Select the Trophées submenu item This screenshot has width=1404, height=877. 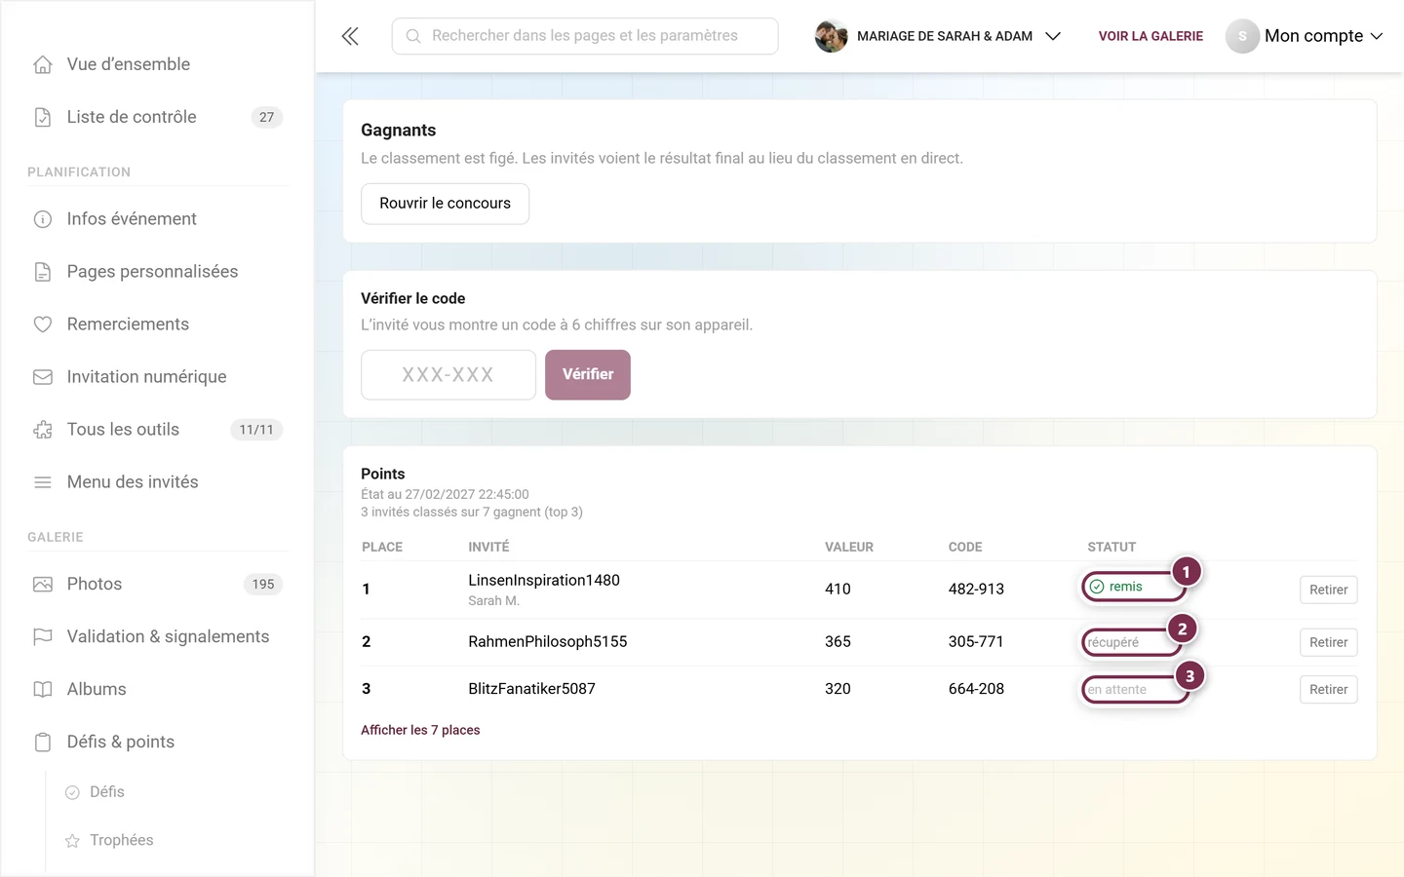click(x=121, y=840)
